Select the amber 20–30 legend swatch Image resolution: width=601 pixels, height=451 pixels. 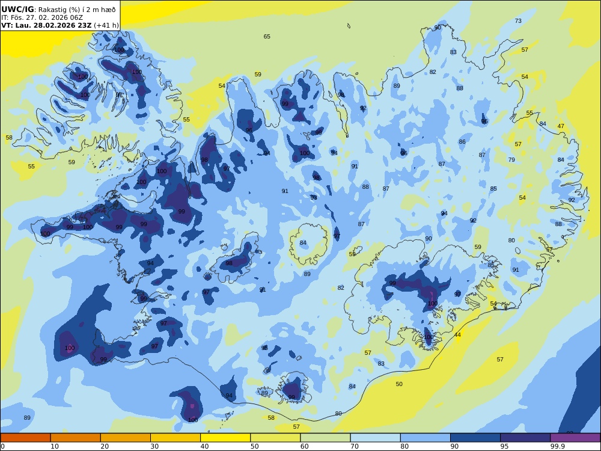pos(126,438)
